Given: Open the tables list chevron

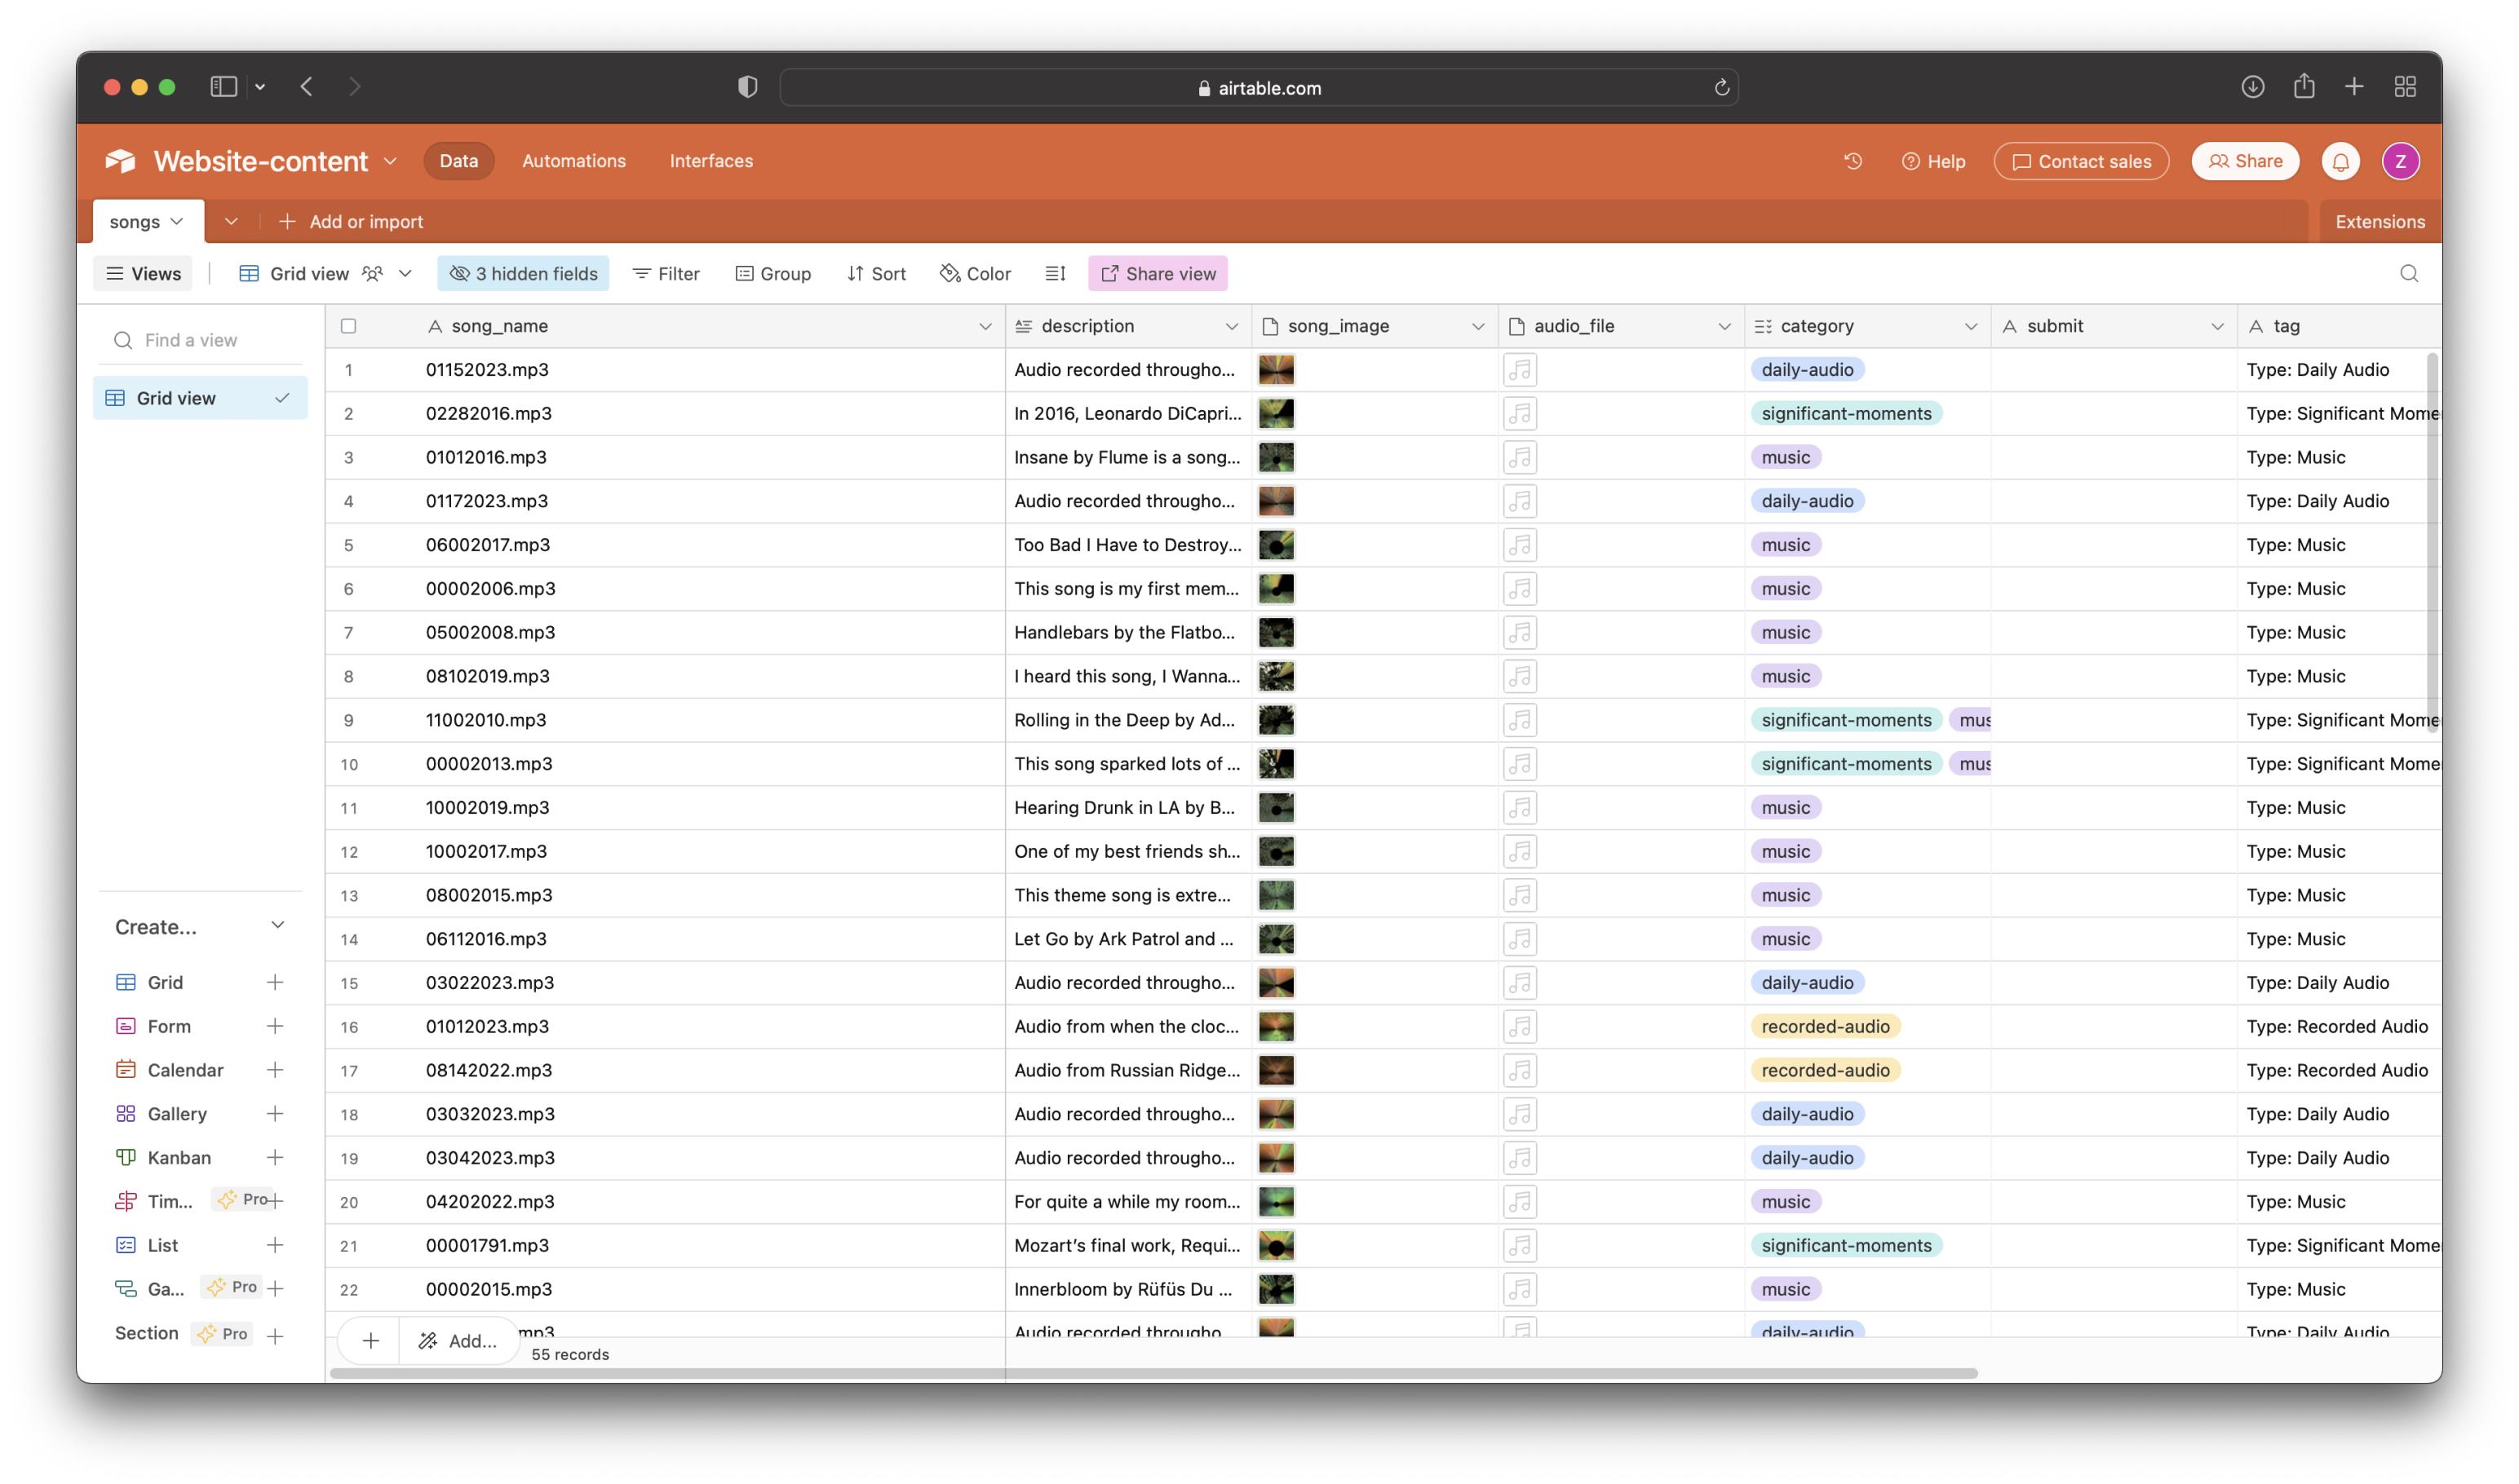Looking at the screenshot, I should (231, 222).
